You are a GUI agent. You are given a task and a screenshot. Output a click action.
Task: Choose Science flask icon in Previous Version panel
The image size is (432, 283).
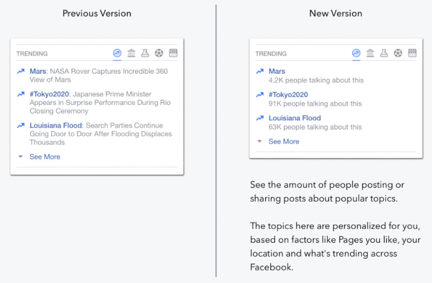[x=145, y=54]
